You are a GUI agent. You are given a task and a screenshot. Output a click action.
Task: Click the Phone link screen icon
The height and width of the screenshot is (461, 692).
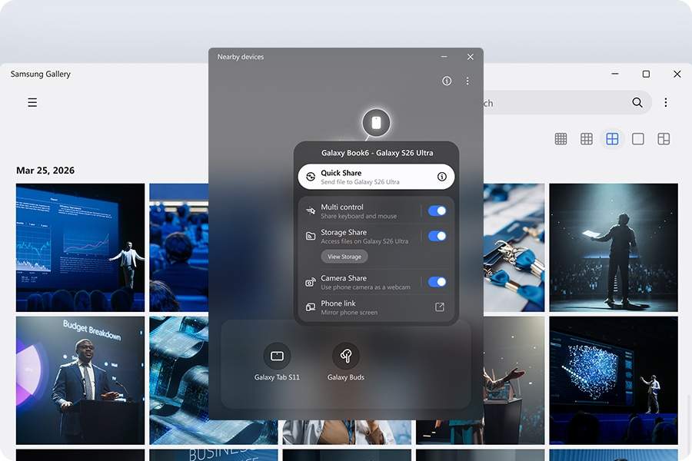pyautogui.click(x=311, y=307)
